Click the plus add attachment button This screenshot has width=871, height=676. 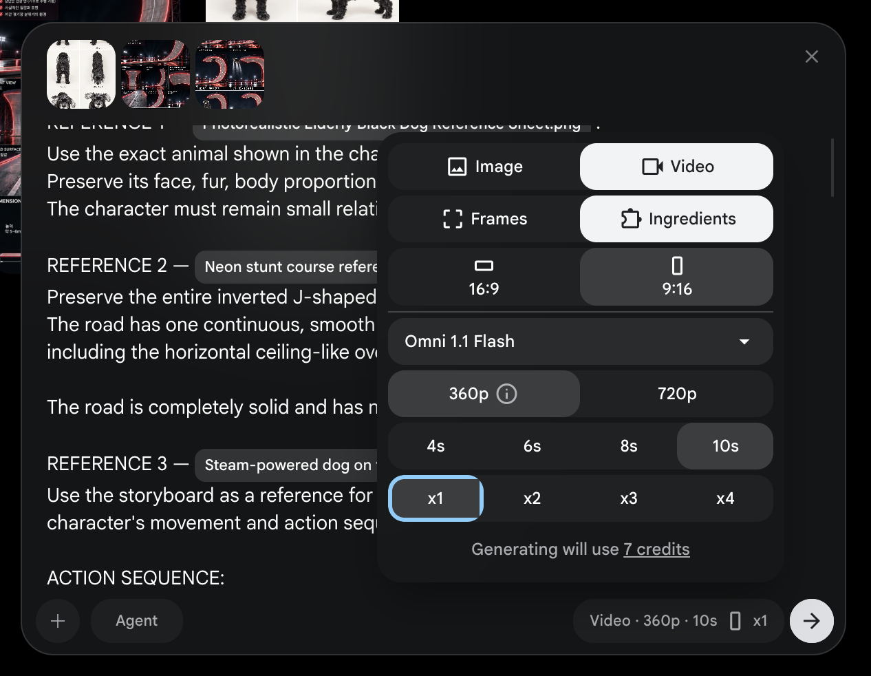[x=58, y=621]
